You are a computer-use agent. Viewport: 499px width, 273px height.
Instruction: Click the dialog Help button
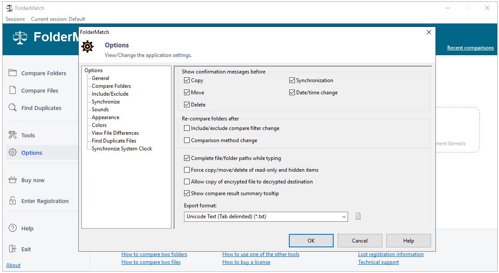tap(409, 240)
